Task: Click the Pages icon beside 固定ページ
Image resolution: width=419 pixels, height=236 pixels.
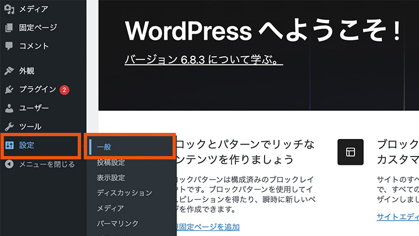Action: click(x=9, y=28)
